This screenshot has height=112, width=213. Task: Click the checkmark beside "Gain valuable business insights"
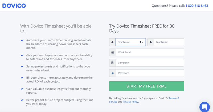[x=22, y=89]
